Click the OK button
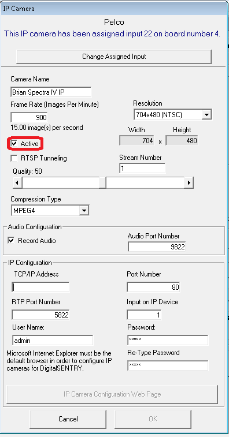This screenshot has height=437, width=229. (x=153, y=419)
